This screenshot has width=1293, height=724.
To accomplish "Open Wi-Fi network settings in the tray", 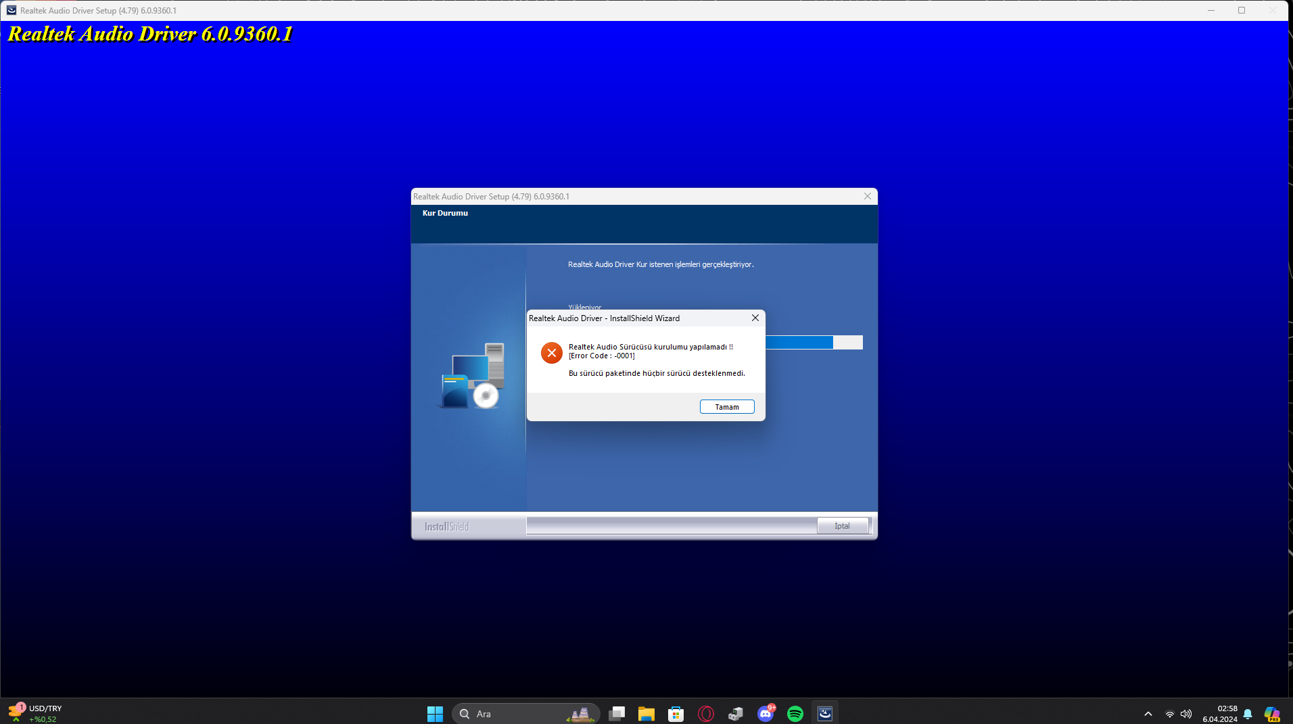I will 1170,714.
